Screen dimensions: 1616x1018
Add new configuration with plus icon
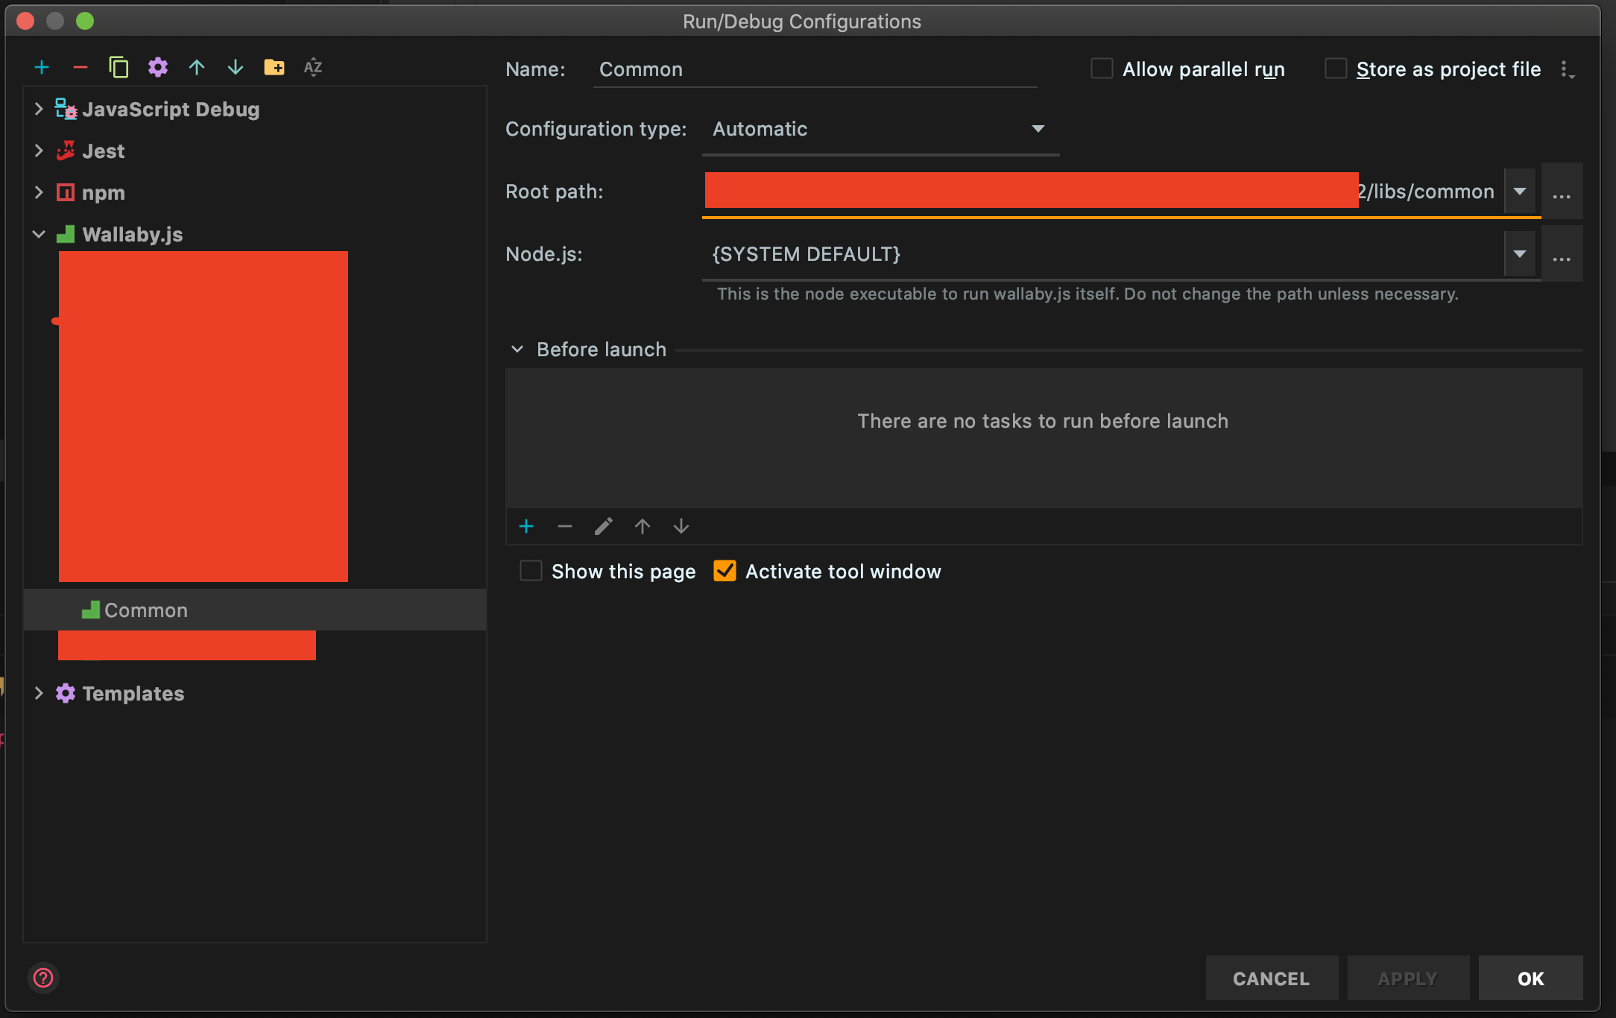click(x=42, y=68)
